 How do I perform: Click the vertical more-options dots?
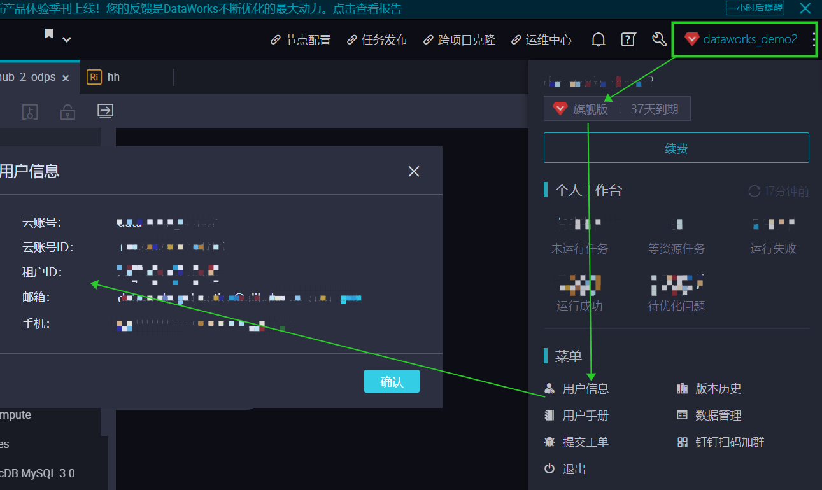click(814, 39)
